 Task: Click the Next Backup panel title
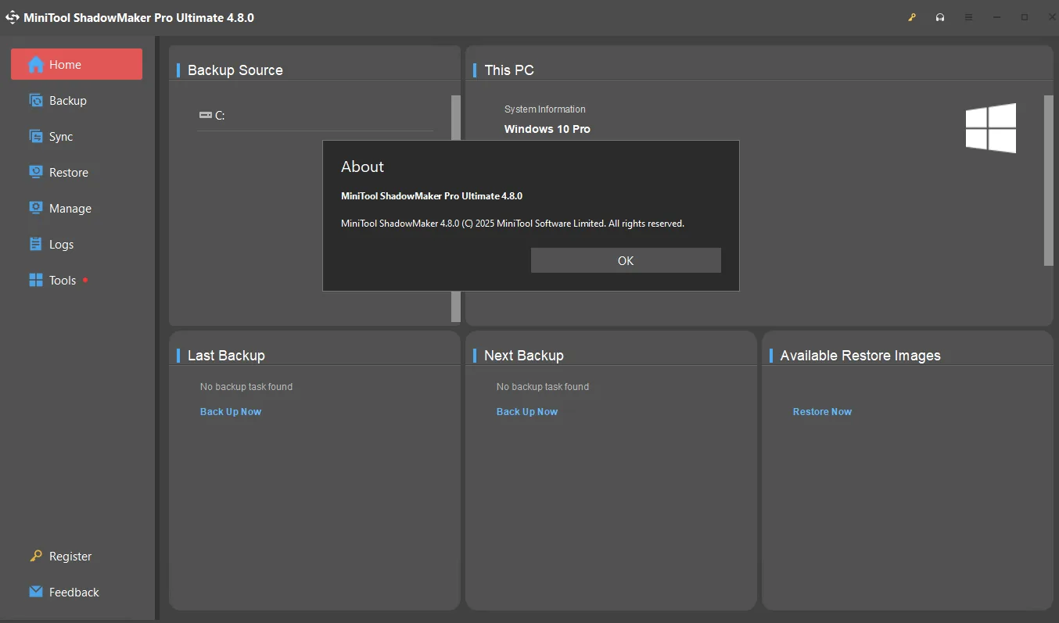click(x=524, y=355)
